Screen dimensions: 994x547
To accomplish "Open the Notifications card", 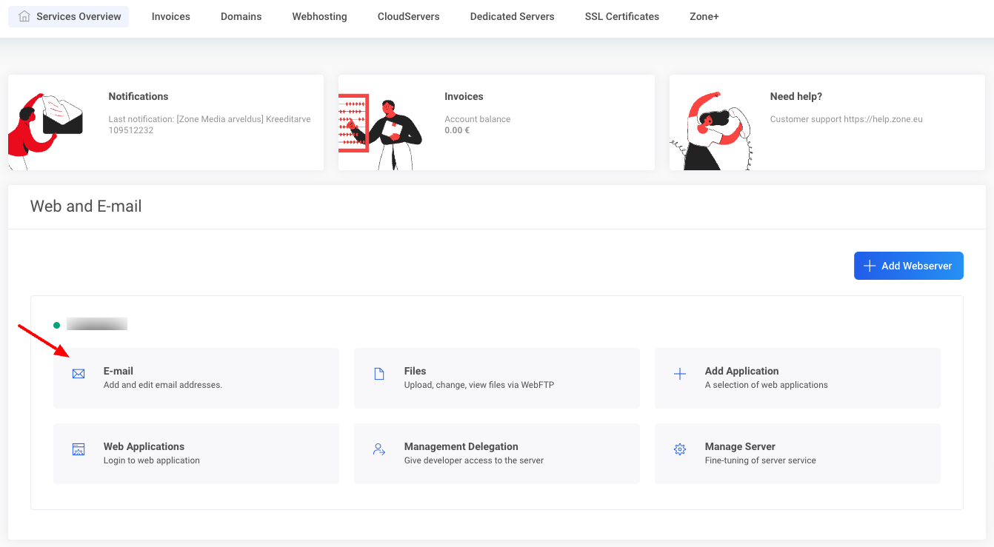I will click(166, 122).
